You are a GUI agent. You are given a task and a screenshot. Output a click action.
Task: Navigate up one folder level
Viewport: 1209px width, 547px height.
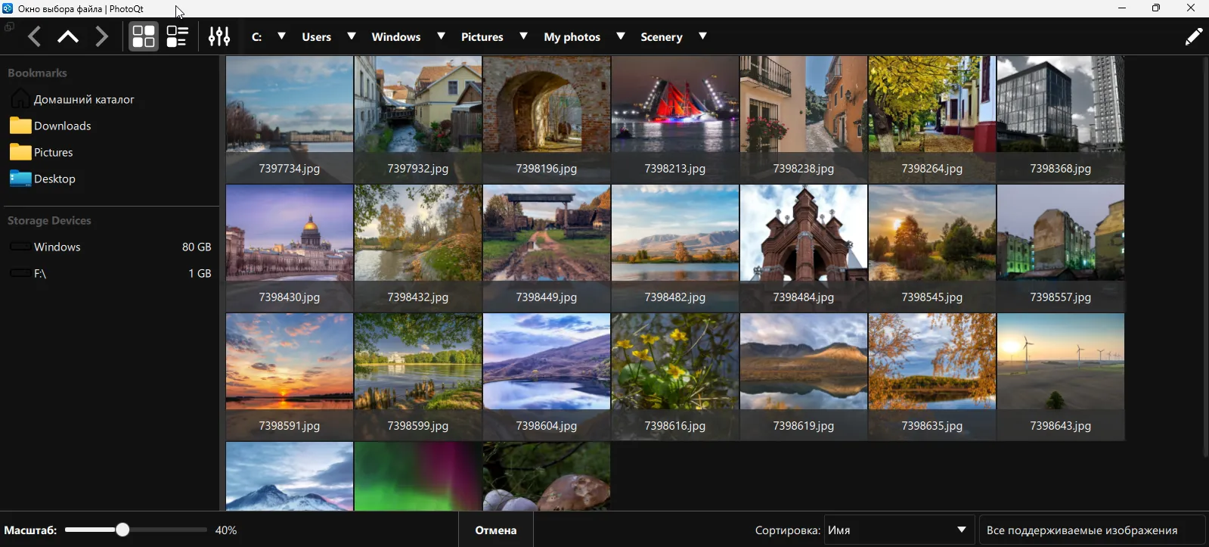pos(68,36)
